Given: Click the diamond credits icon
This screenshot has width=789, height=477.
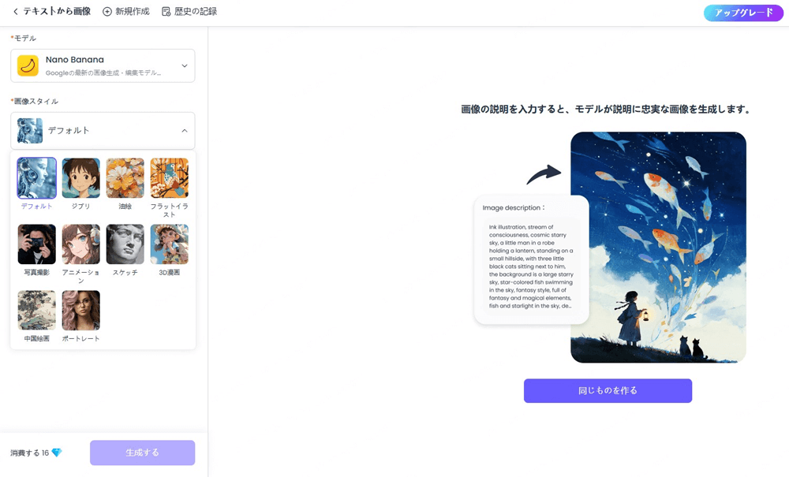Looking at the screenshot, I should click(x=57, y=453).
